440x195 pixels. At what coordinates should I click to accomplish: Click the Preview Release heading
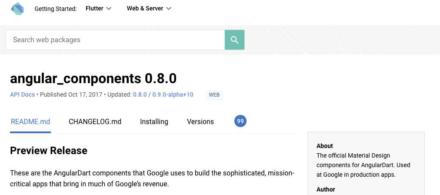49,151
